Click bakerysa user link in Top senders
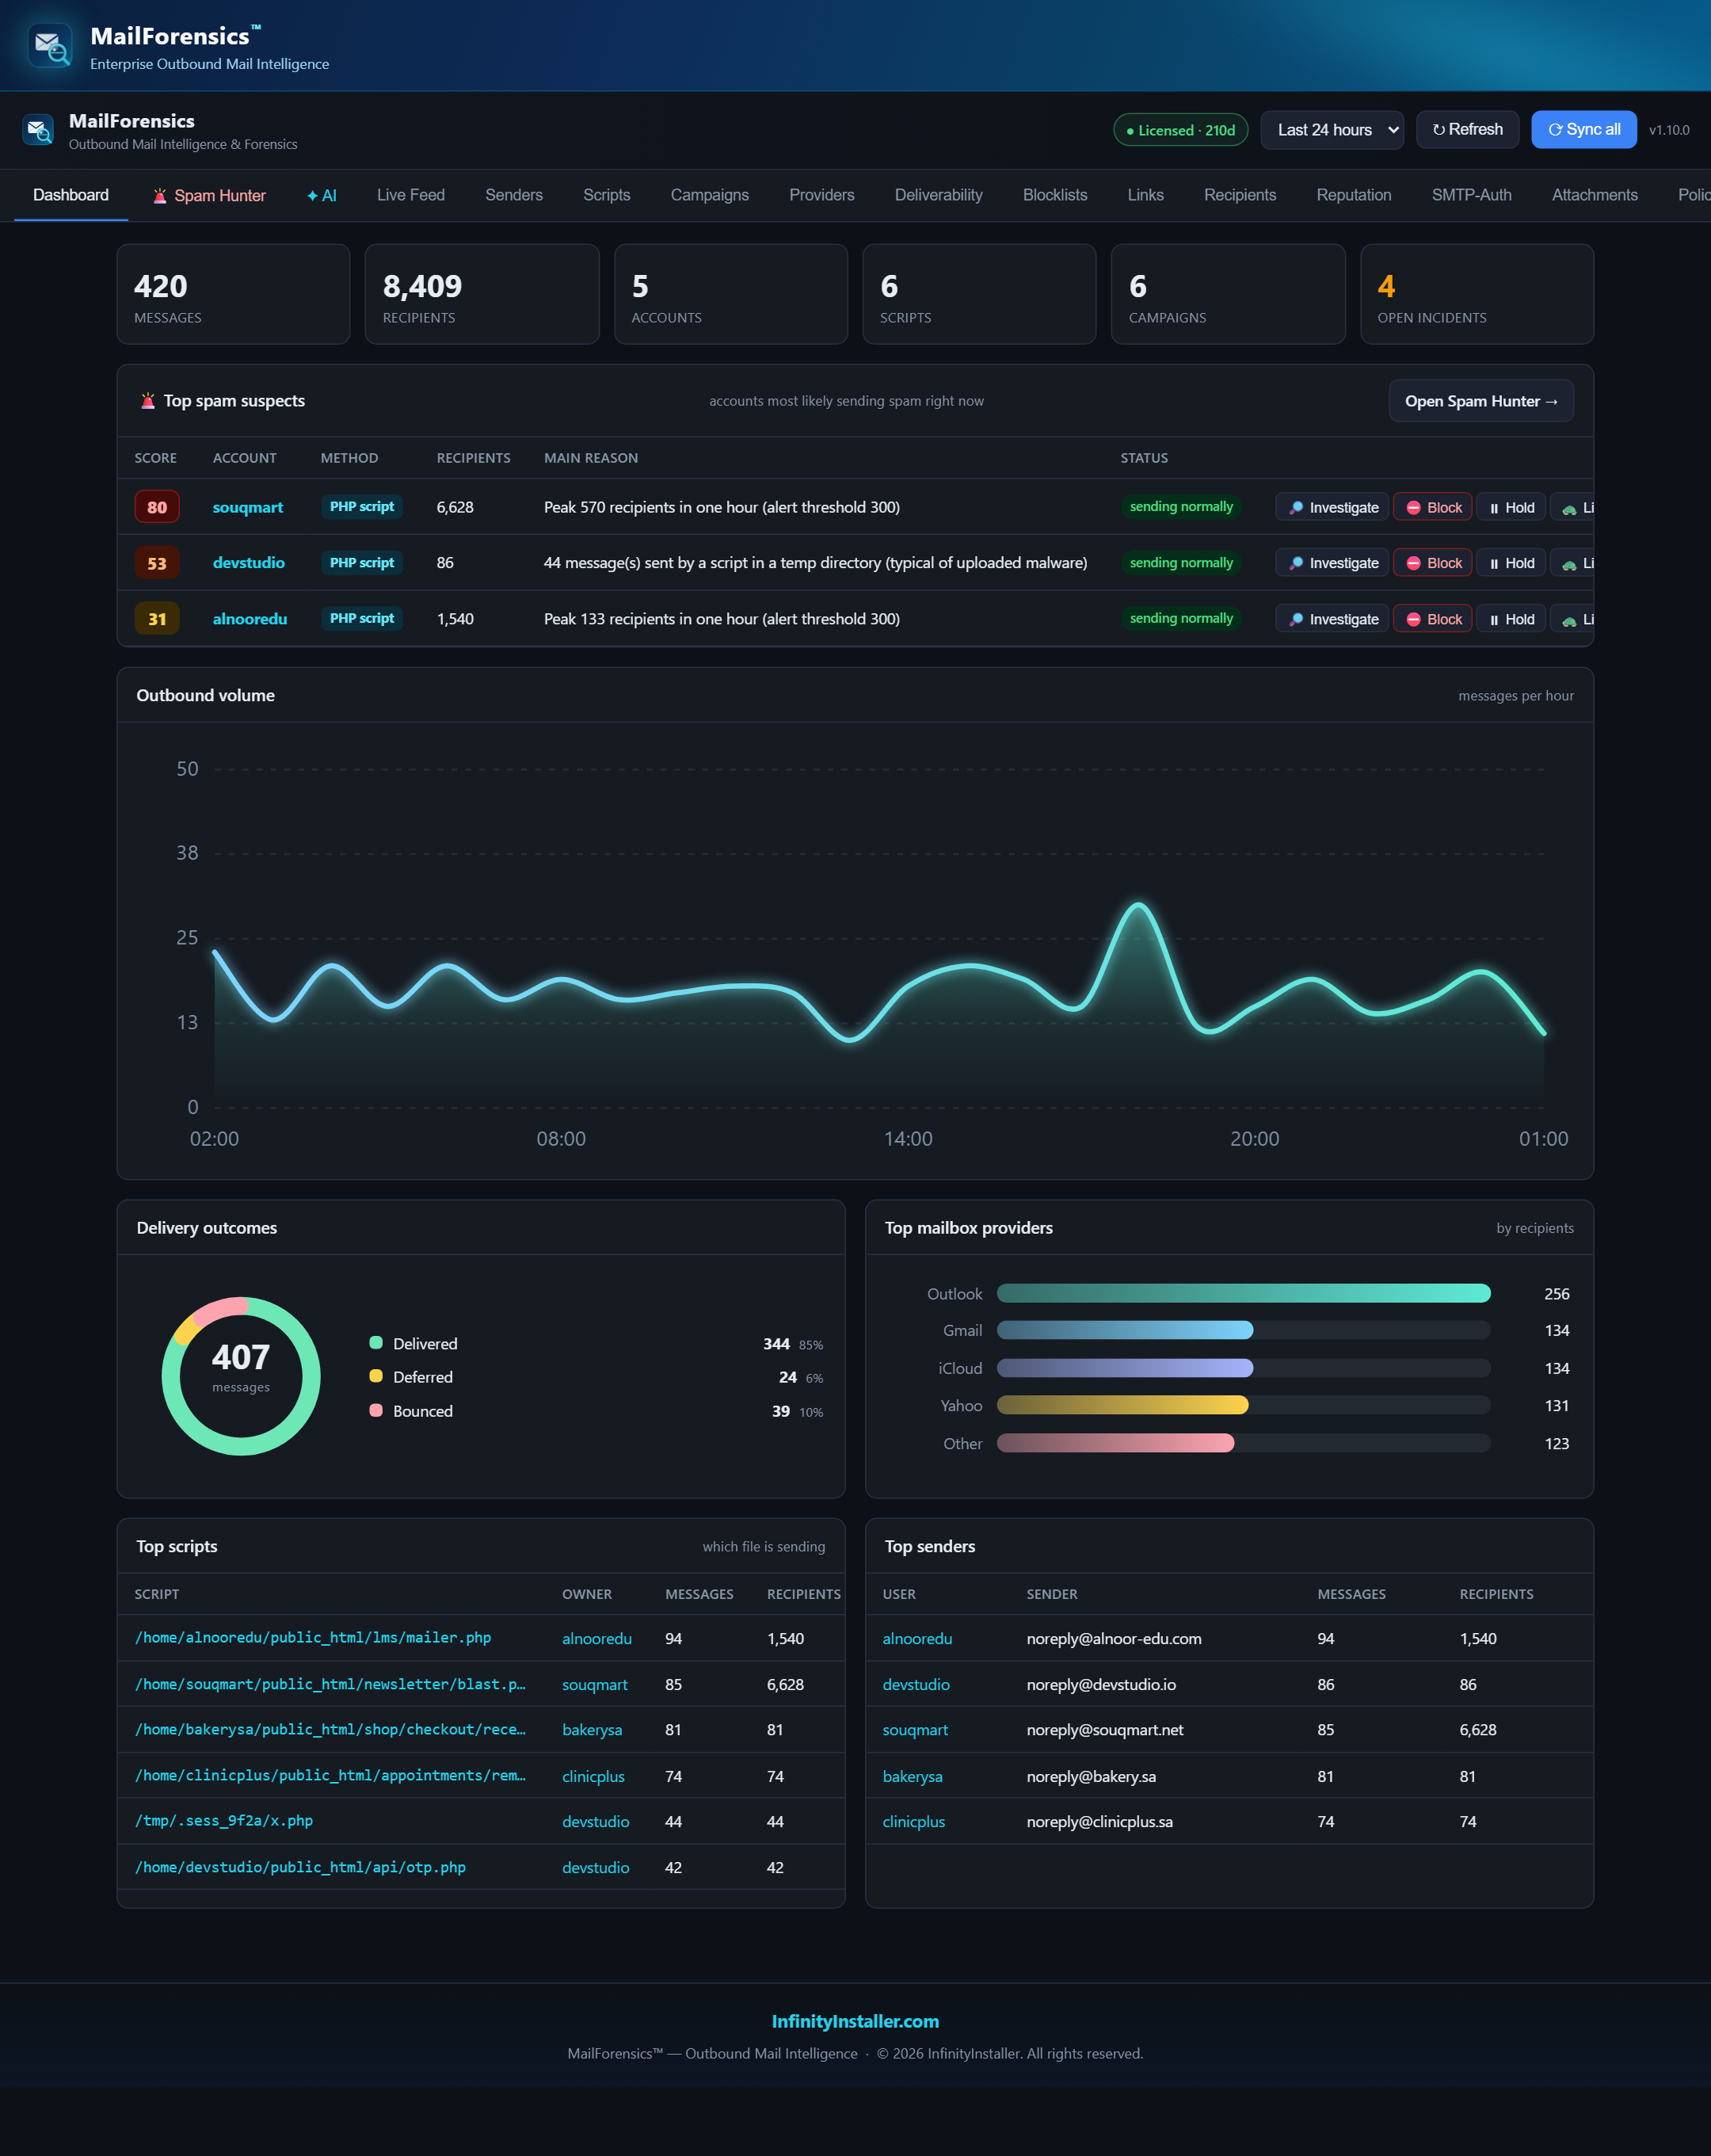Image resolution: width=1711 pixels, height=2156 pixels. click(x=912, y=1777)
